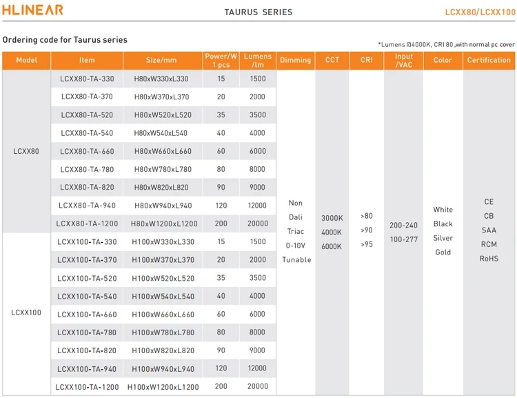Screen dimensions: 517x398
Task: Select the 'LCXX100' model cell
Action: [26, 312]
